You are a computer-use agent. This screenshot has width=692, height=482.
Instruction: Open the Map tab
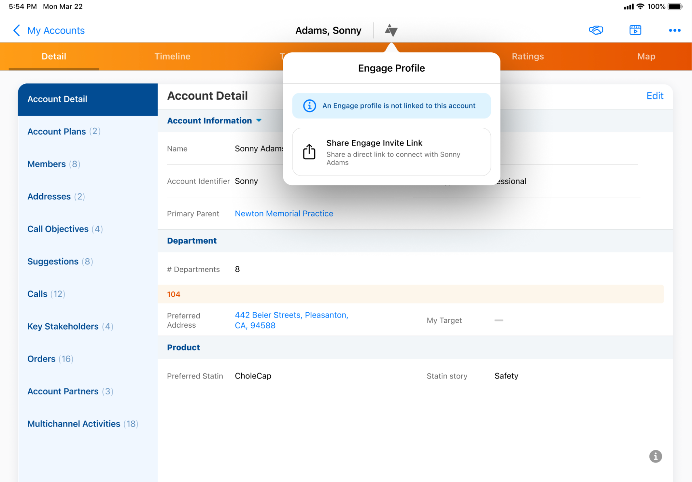point(646,56)
